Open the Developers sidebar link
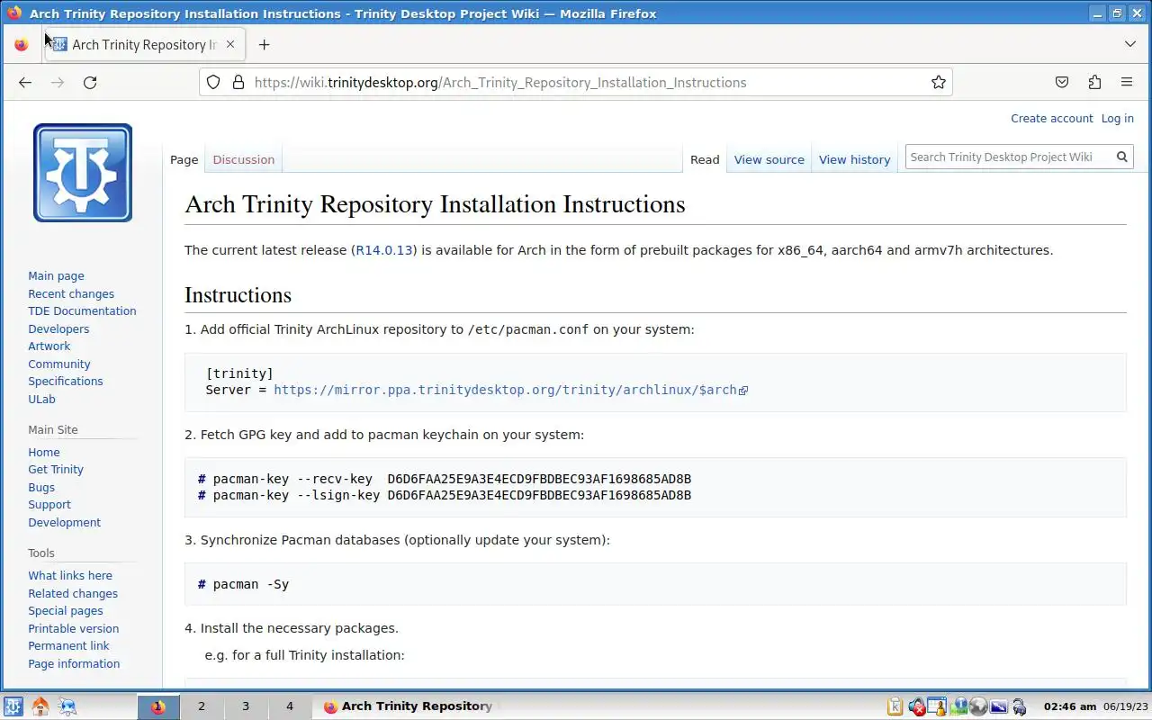Viewport: 1152px width, 720px height. (x=58, y=328)
